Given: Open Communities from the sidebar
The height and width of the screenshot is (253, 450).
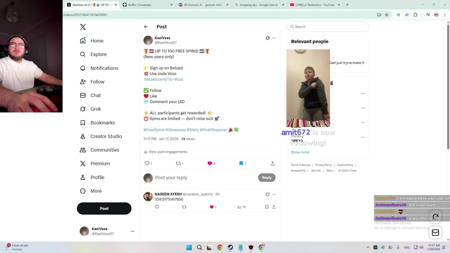Looking at the screenshot, I should pyautogui.click(x=99, y=150).
